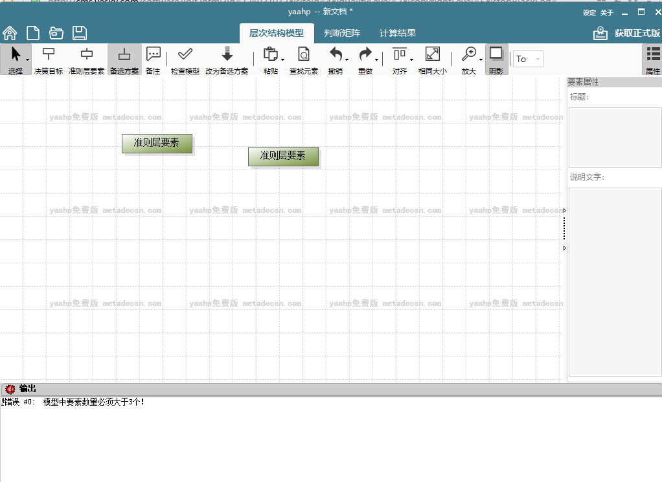Select the lower-right 准则层要素 node
The width and height of the screenshot is (662, 482).
click(283, 157)
